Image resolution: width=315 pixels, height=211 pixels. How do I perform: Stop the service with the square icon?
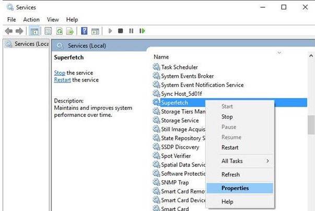coord(120,31)
